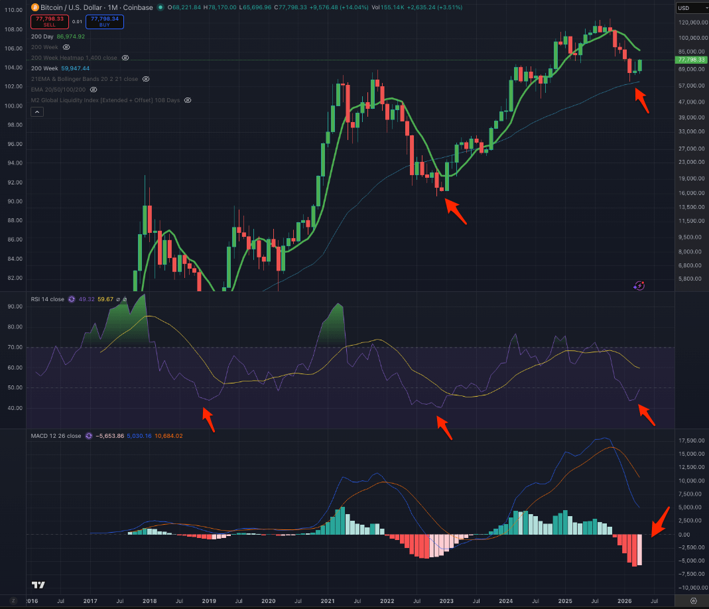Click the hidden 200 Week Heatmap legend name
Viewport: 709px width, 609px height.
pyautogui.click(x=74, y=58)
